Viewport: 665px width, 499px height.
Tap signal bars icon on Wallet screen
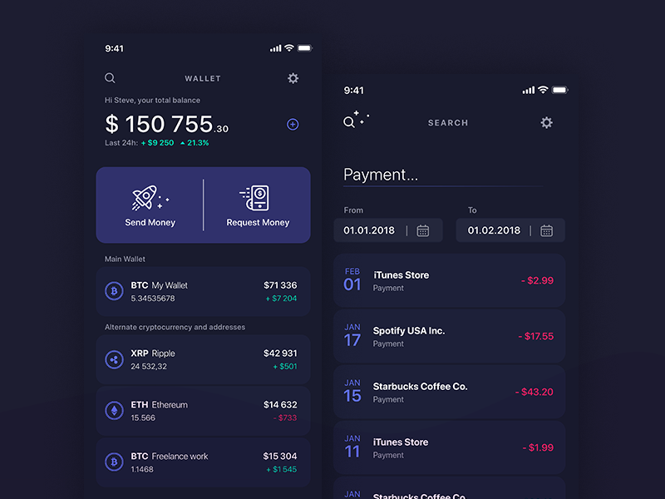276,48
